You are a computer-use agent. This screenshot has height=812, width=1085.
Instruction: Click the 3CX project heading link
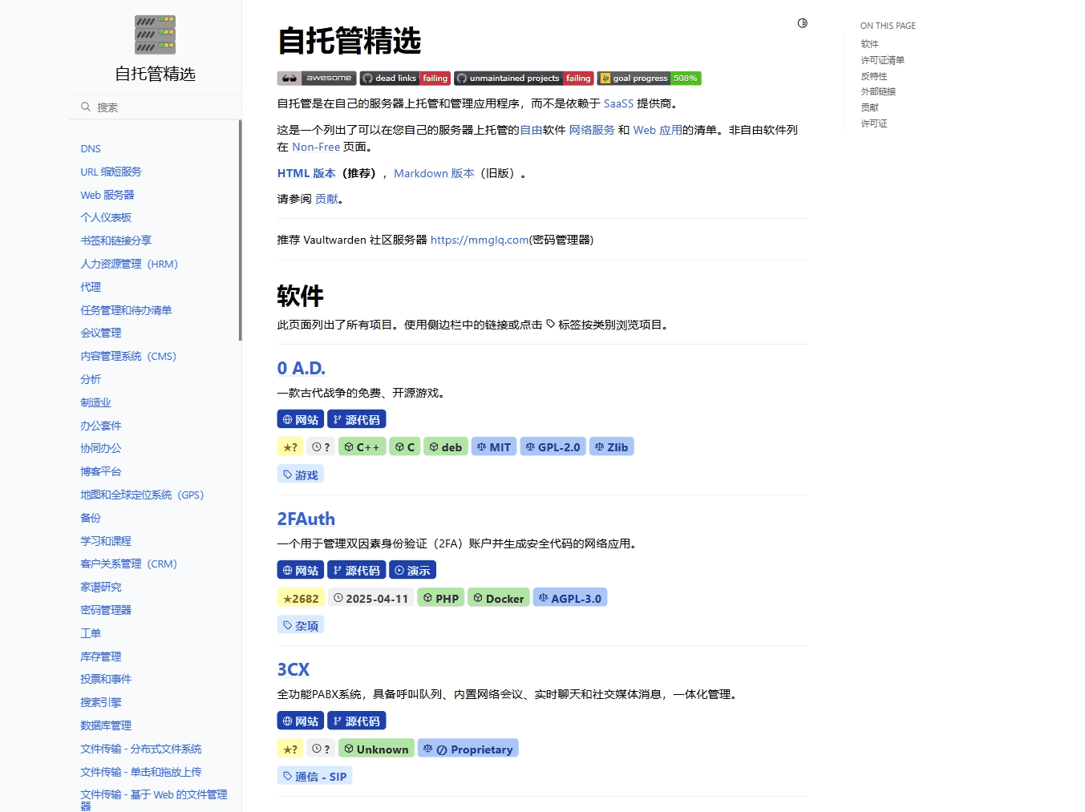(x=294, y=670)
